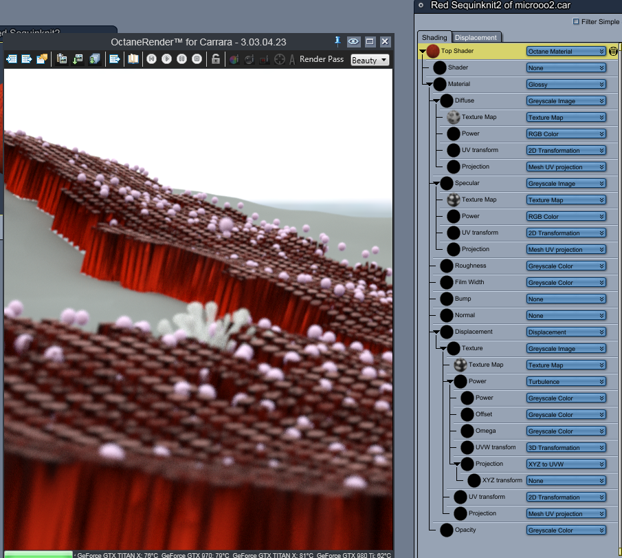The height and width of the screenshot is (558, 622).
Task: Open the 3D Transformation dropdown
Action: pos(566,448)
